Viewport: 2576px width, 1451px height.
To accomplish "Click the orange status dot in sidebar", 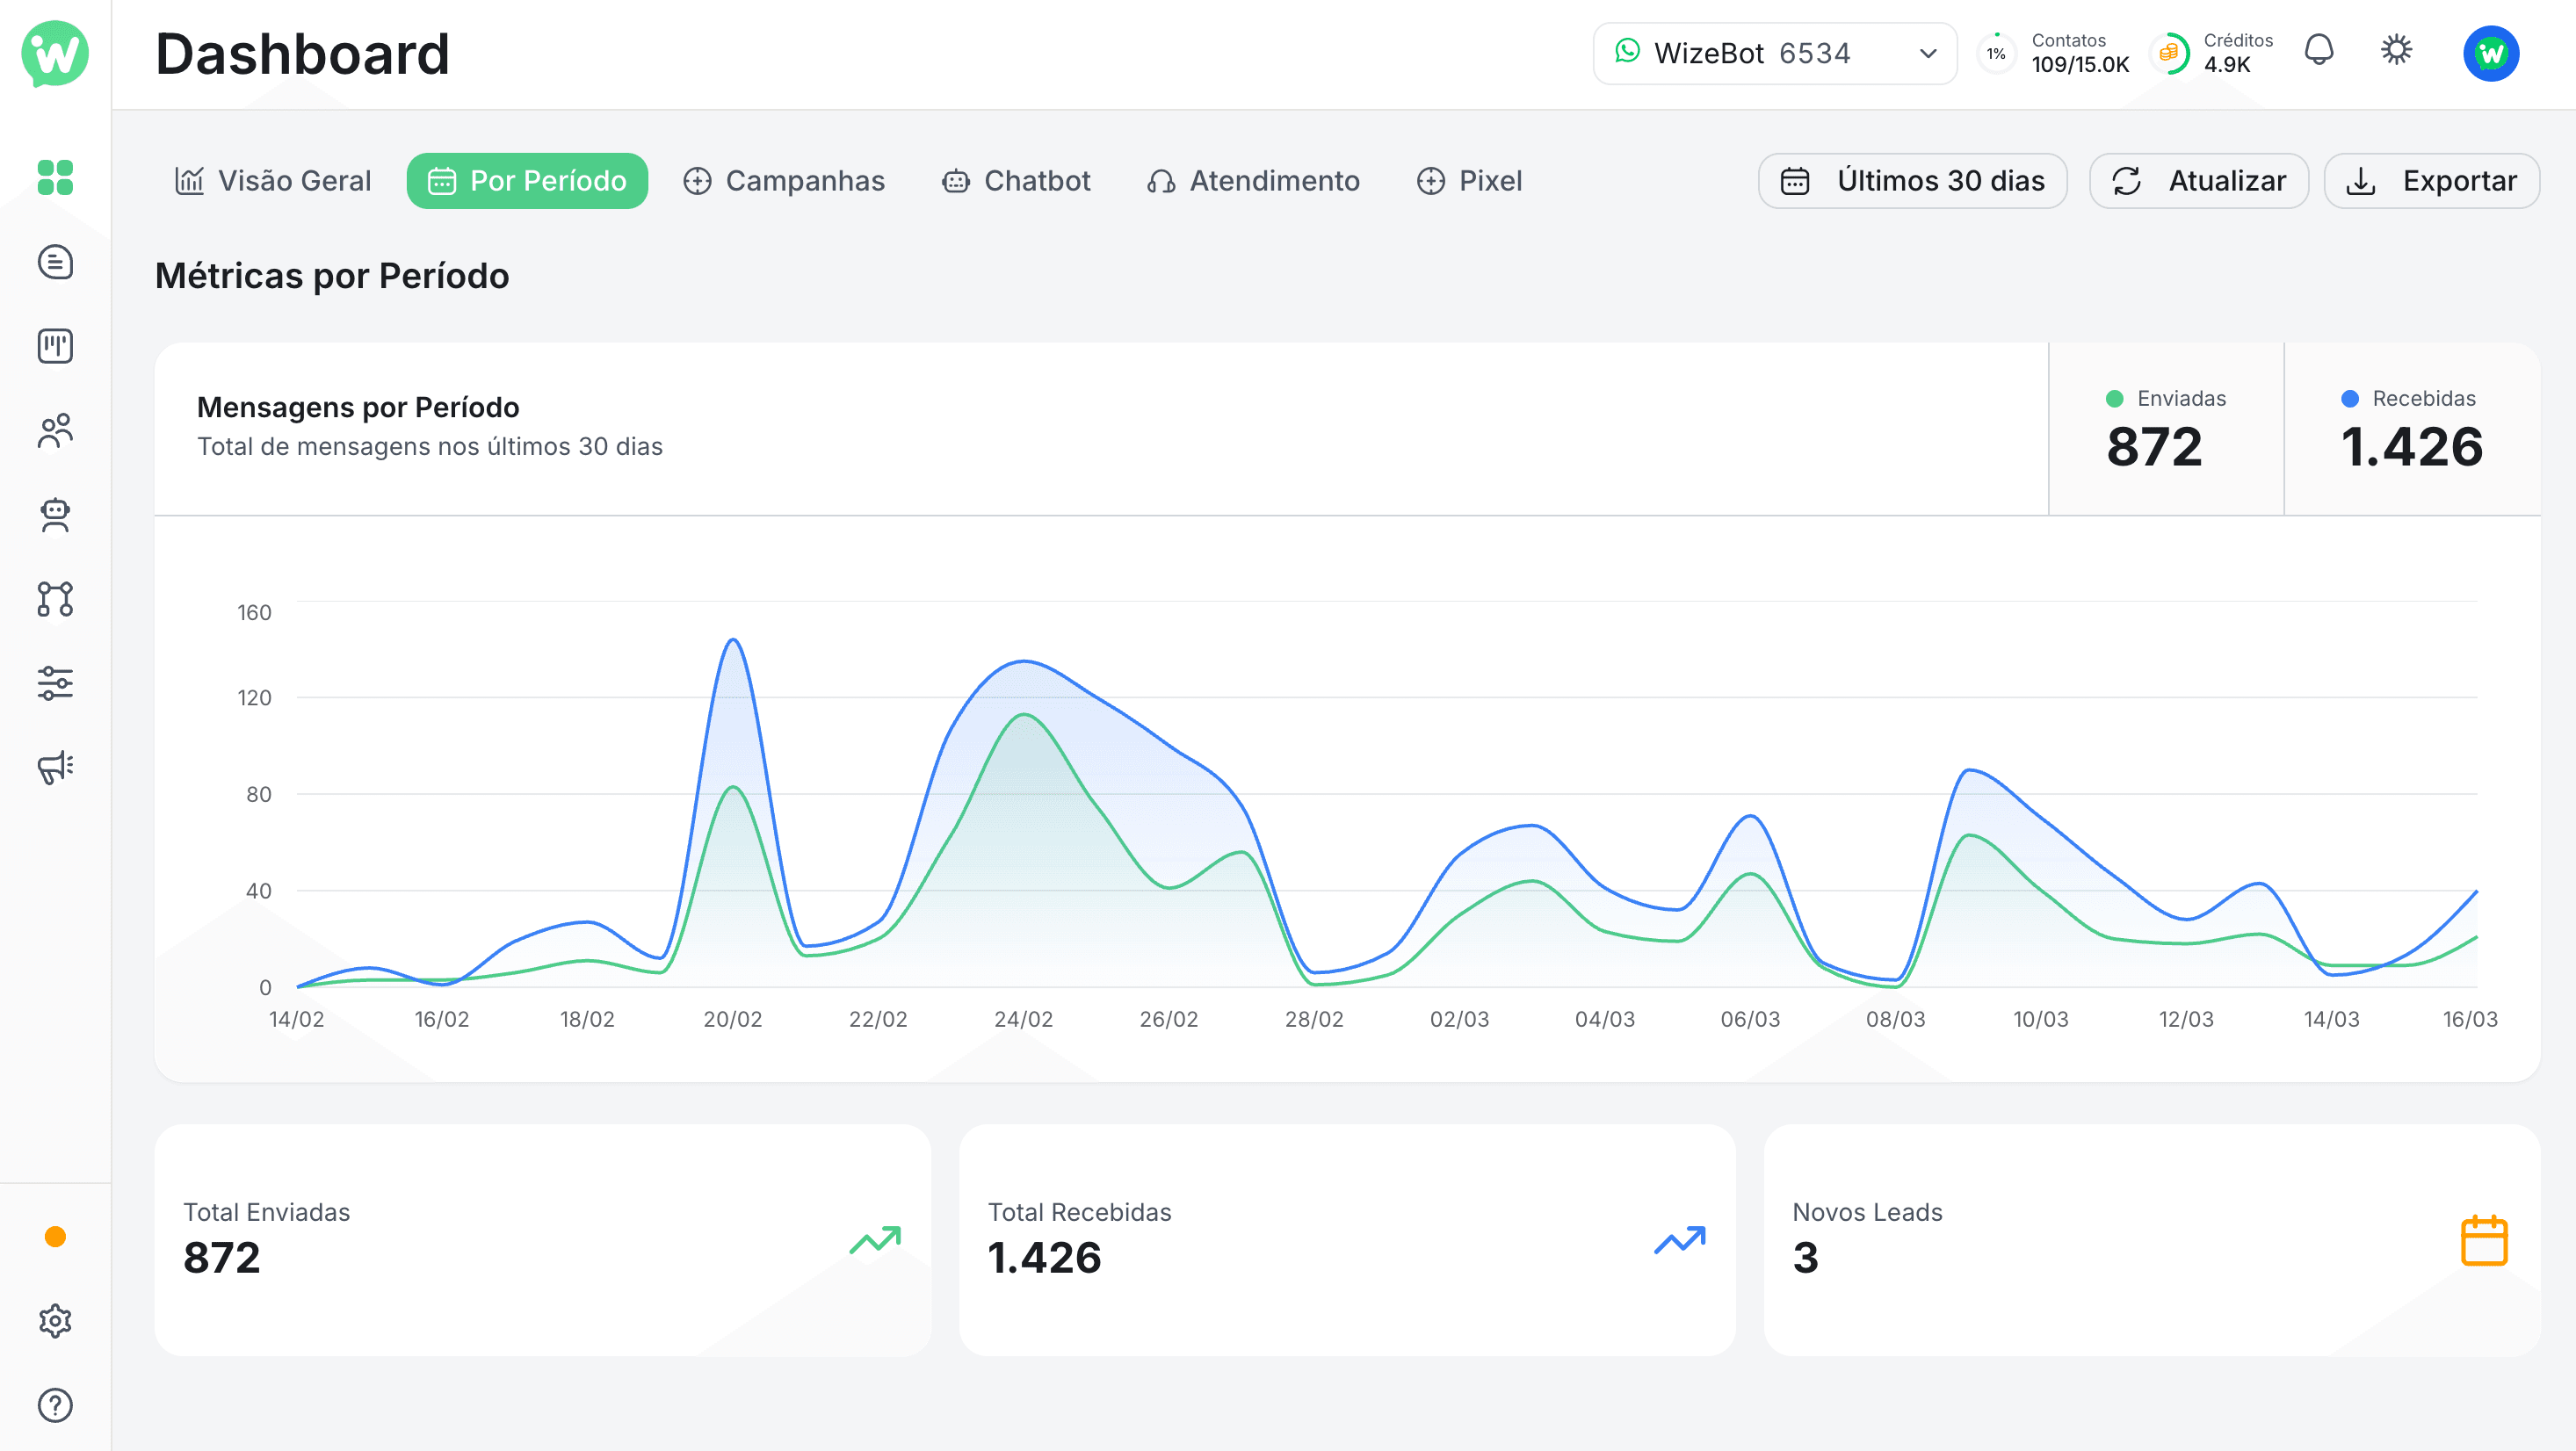I will pyautogui.click(x=56, y=1237).
